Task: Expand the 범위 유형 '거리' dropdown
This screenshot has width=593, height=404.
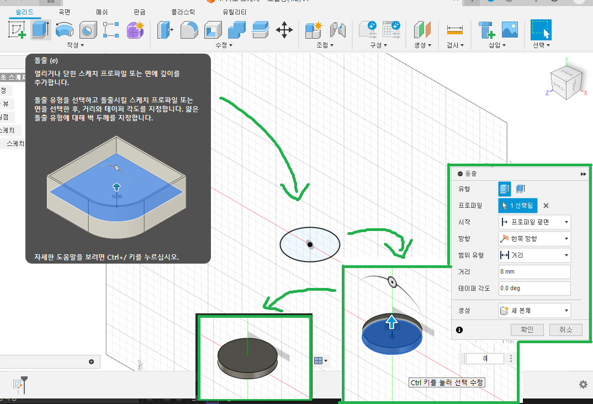Action: point(534,255)
